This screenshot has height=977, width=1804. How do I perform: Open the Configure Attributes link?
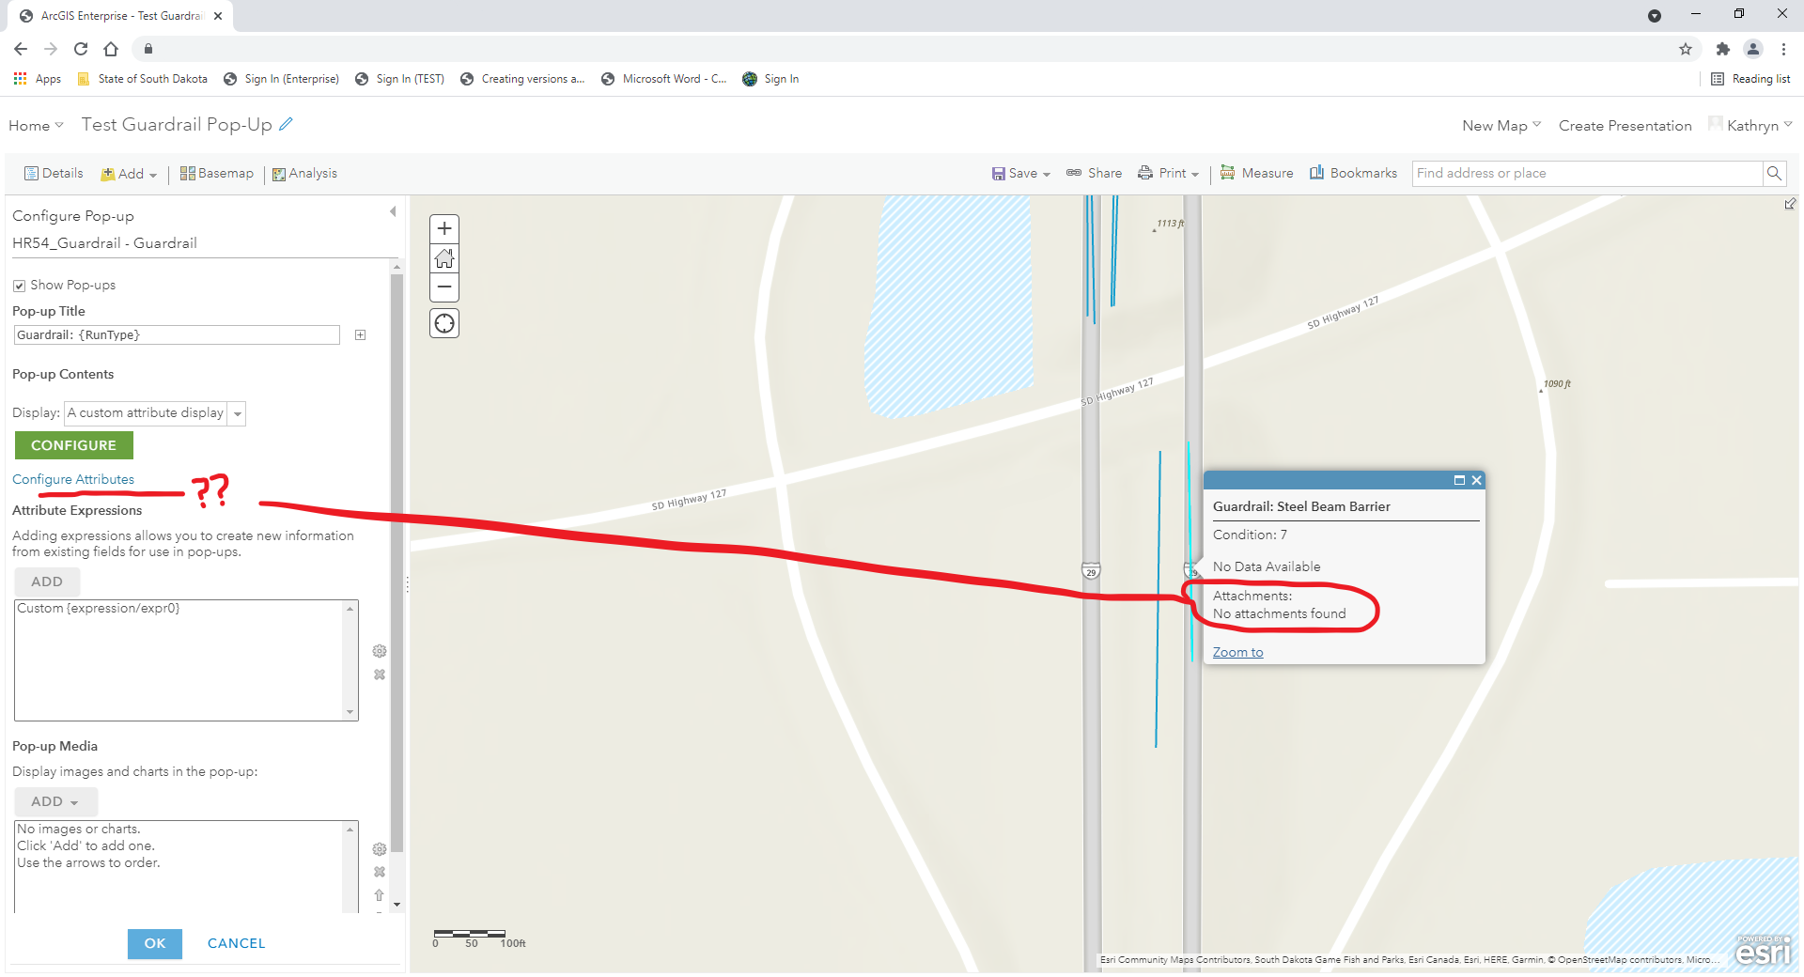tap(73, 480)
